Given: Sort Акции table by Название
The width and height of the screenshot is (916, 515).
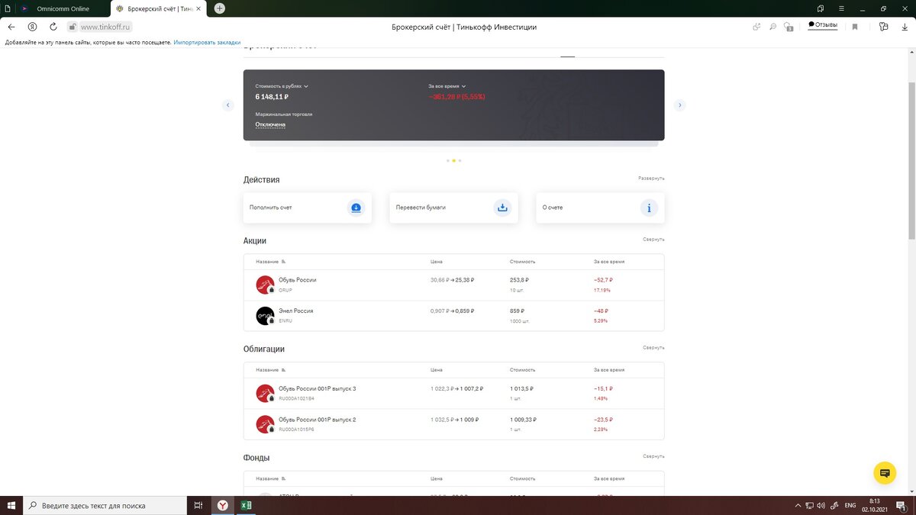Looking at the screenshot, I should pyautogui.click(x=270, y=262).
